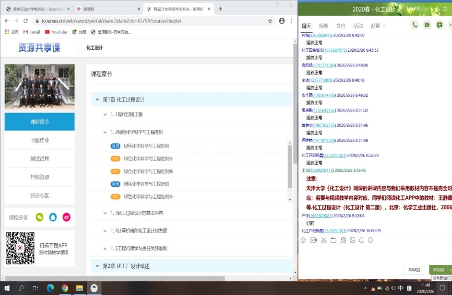This screenshot has width=452, height=295.
Task: Expand section 1.3 化工过程设计的基本内容
Action: (137, 213)
